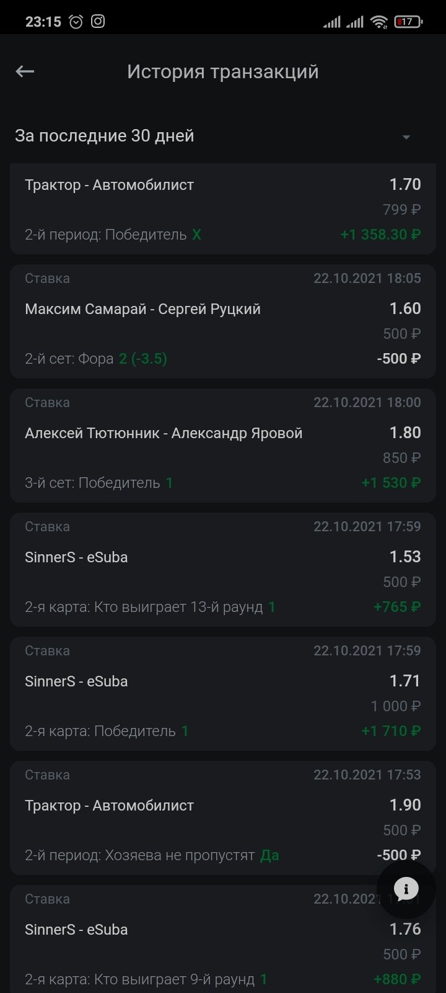Viewport: 446px width, 993px height.
Task: Tap the Instagram notification icon
Action: point(98,22)
